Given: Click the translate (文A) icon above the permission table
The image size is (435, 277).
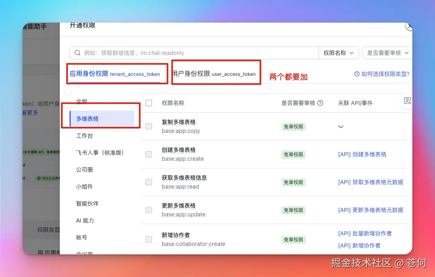Looking at the screenshot, I should click(408, 101).
